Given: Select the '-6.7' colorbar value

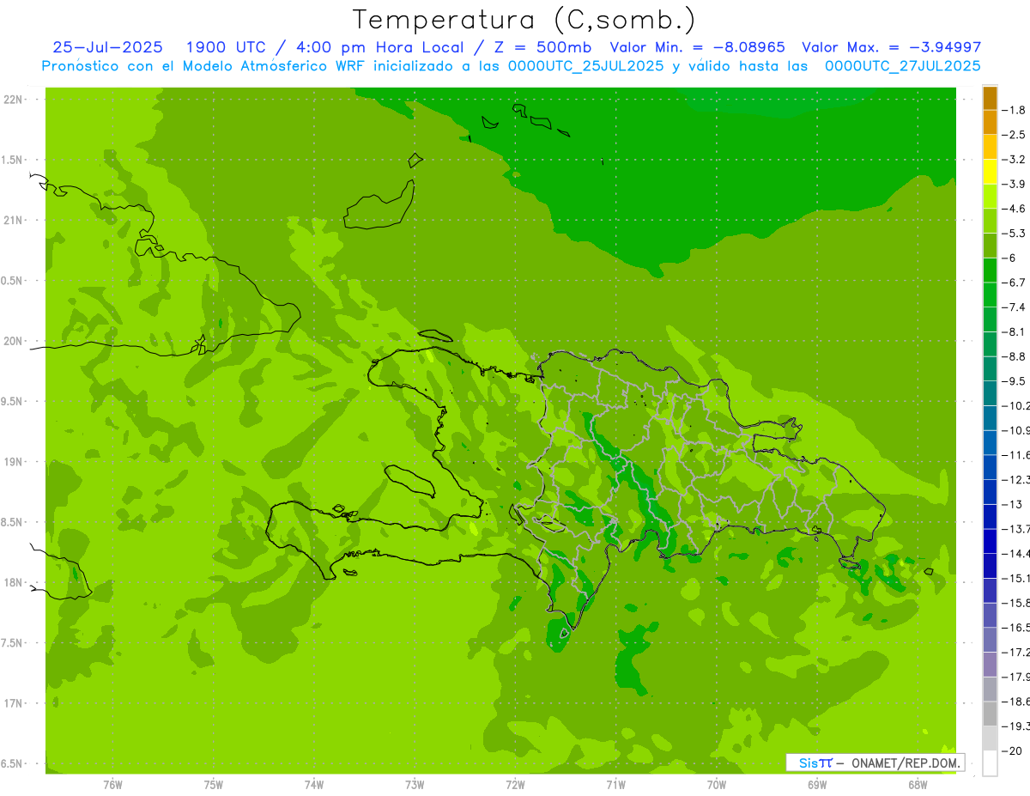Looking at the screenshot, I should tap(1015, 283).
